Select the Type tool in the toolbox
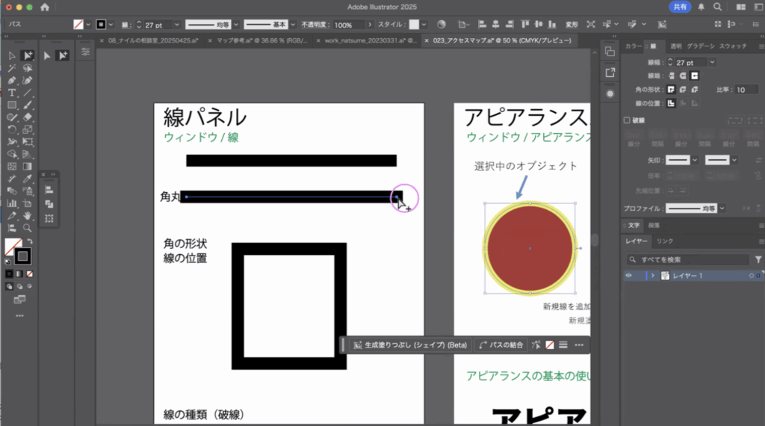Screen dimensions: 765x426 coord(12,93)
